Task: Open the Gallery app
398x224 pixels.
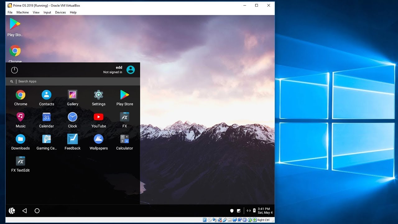Action: click(x=72, y=98)
